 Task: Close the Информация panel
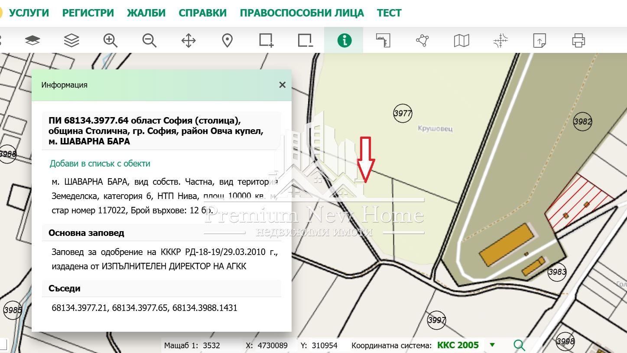(x=283, y=85)
